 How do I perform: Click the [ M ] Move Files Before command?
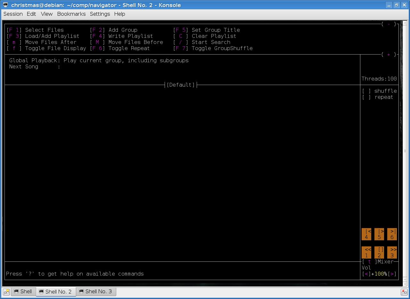(126, 42)
